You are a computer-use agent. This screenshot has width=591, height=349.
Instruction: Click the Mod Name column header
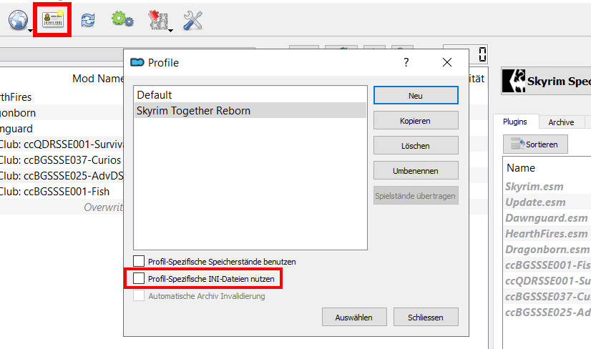pyautogui.click(x=97, y=79)
